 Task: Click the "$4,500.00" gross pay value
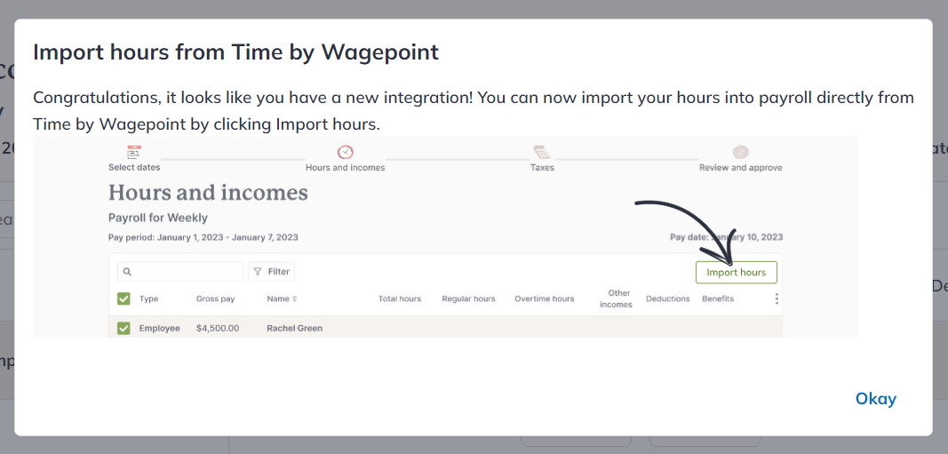tap(218, 328)
